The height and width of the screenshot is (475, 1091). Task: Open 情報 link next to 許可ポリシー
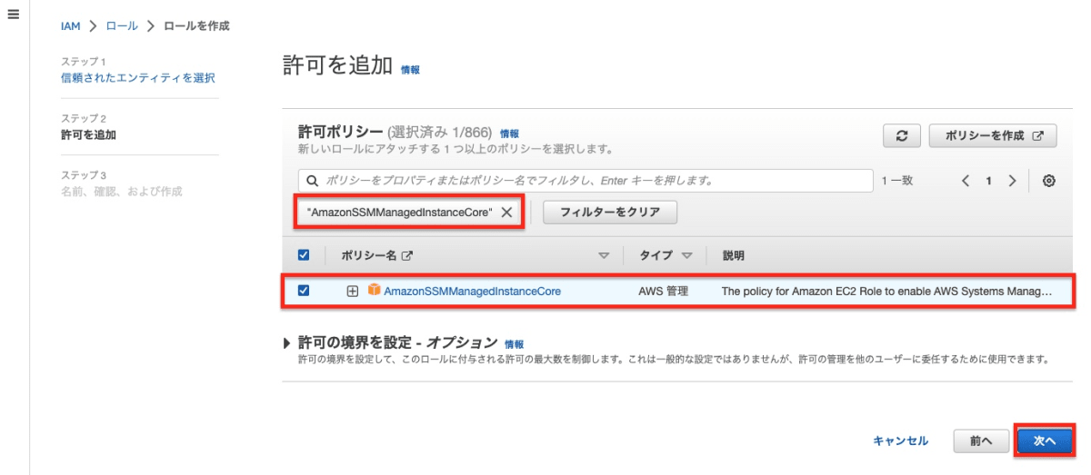point(509,134)
